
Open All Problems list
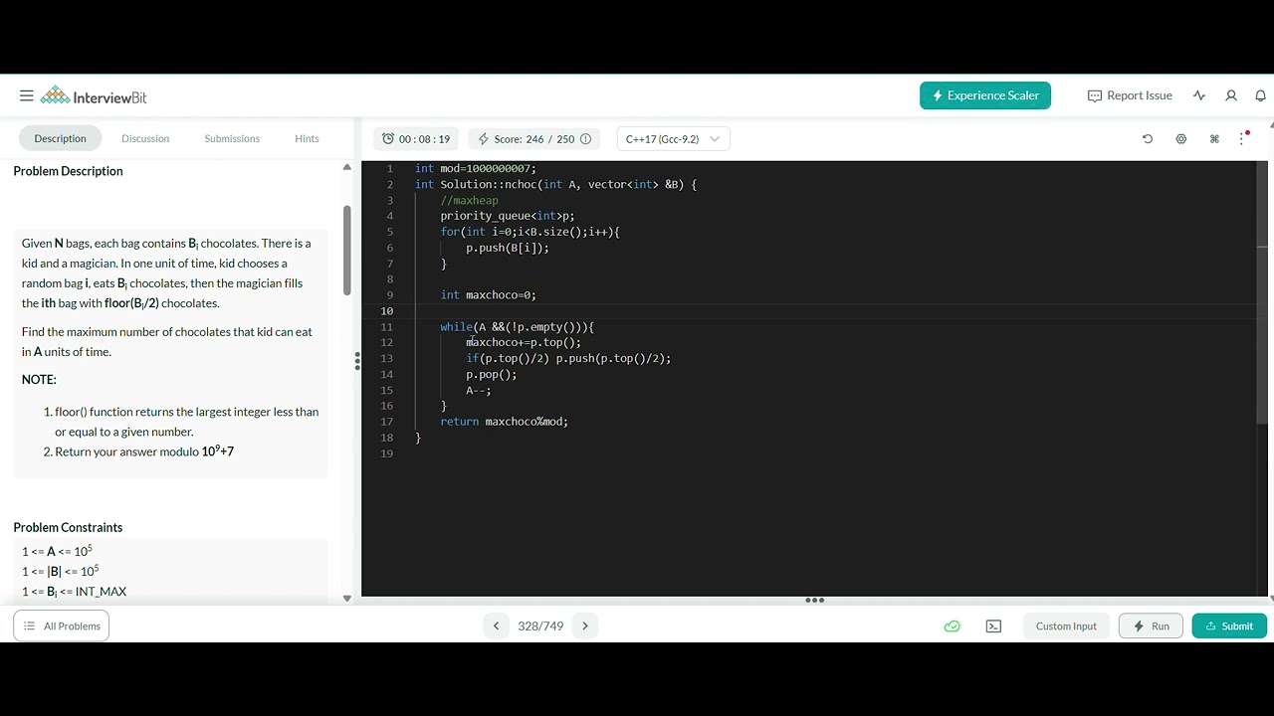coord(62,626)
